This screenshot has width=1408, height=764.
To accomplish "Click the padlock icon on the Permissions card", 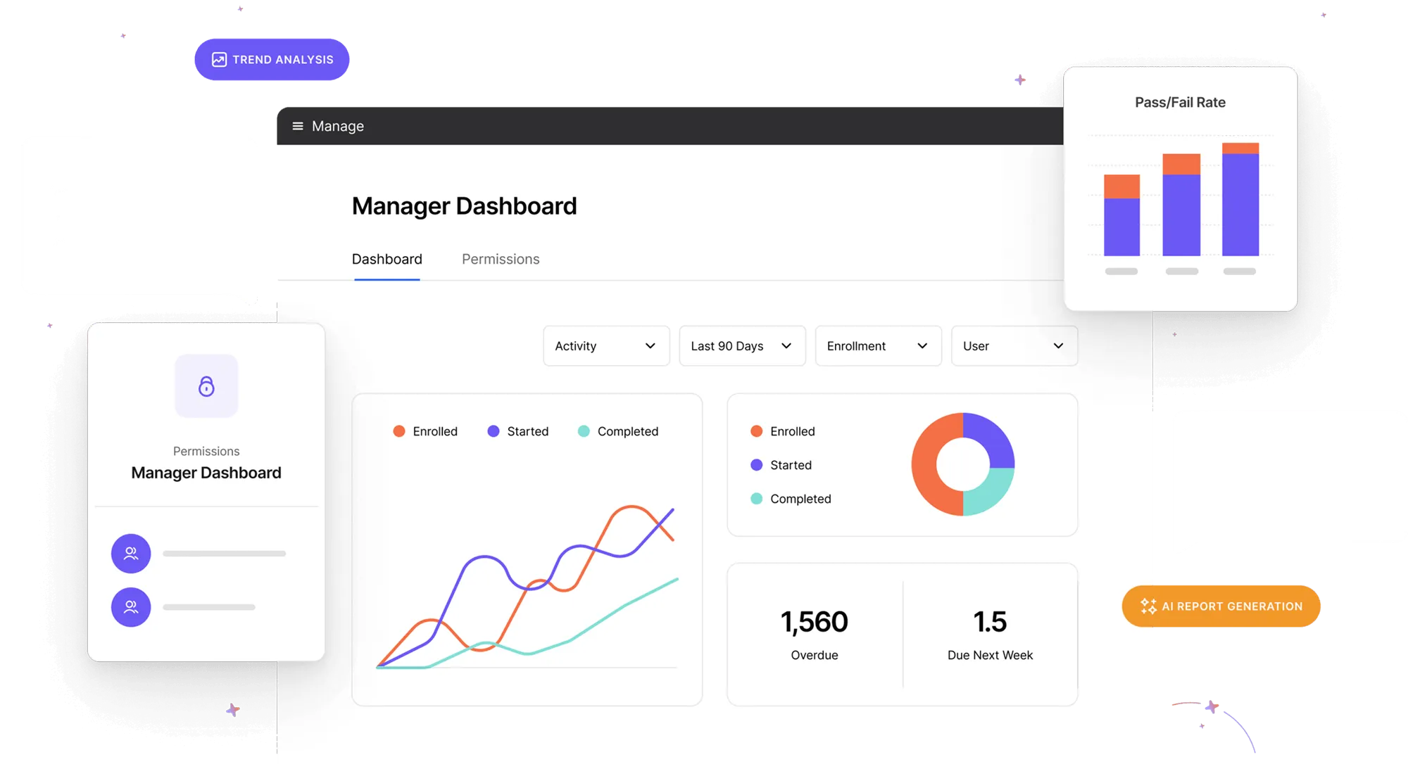I will pos(206,386).
